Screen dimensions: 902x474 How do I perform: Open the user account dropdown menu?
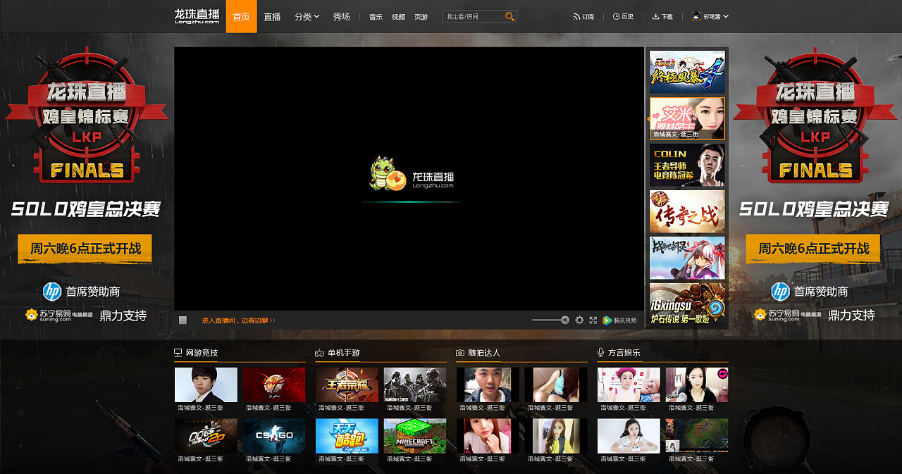tap(710, 16)
